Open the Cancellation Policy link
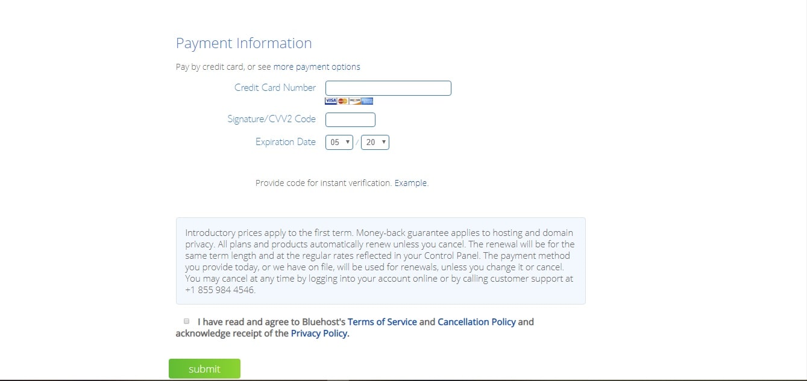This screenshot has height=381, width=807. (x=477, y=322)
